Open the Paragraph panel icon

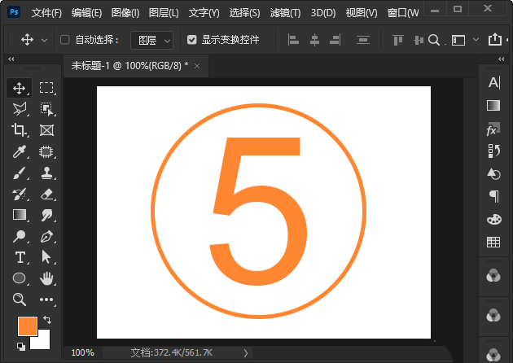[493, 195]
